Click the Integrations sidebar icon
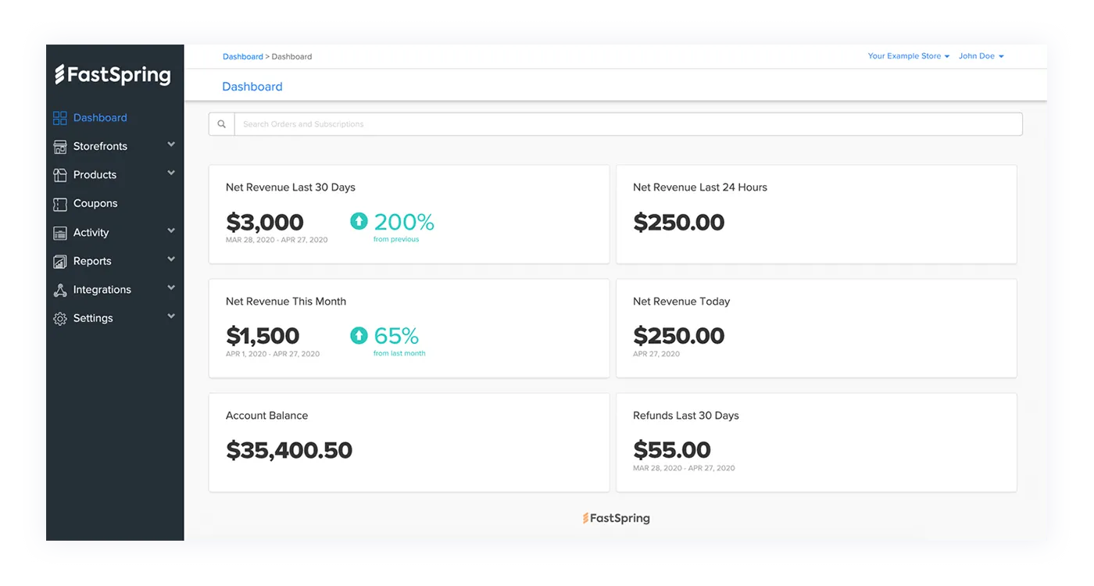Screen dimensions: 1094x586 coord(59,289)
